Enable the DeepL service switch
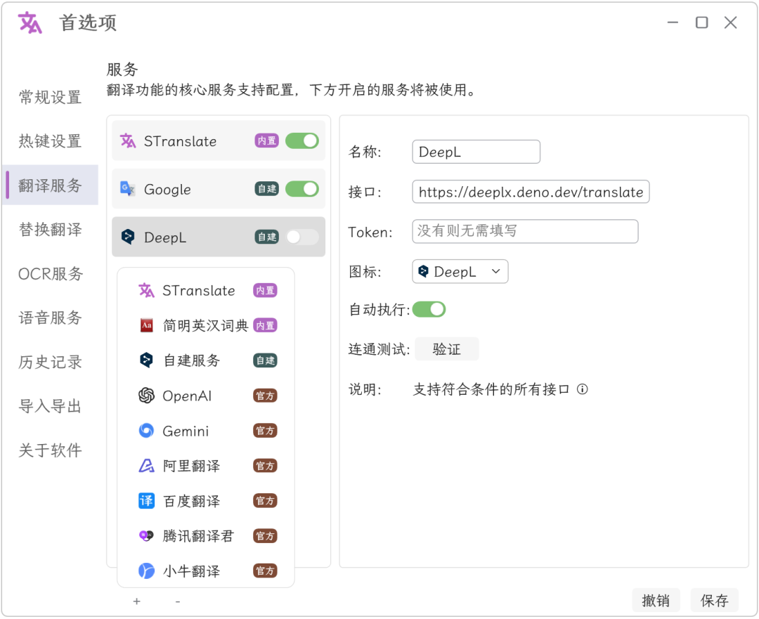This screenshot has height=619, width=759. pyautogui.click(x=302, y=237)
